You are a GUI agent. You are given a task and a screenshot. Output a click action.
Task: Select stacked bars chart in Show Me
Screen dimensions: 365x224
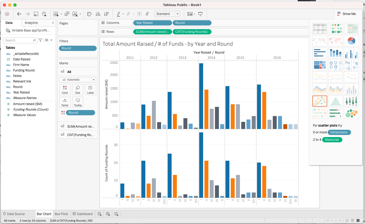point(336,53)
